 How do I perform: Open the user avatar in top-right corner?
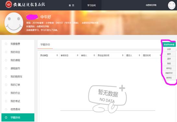point(171,5)
